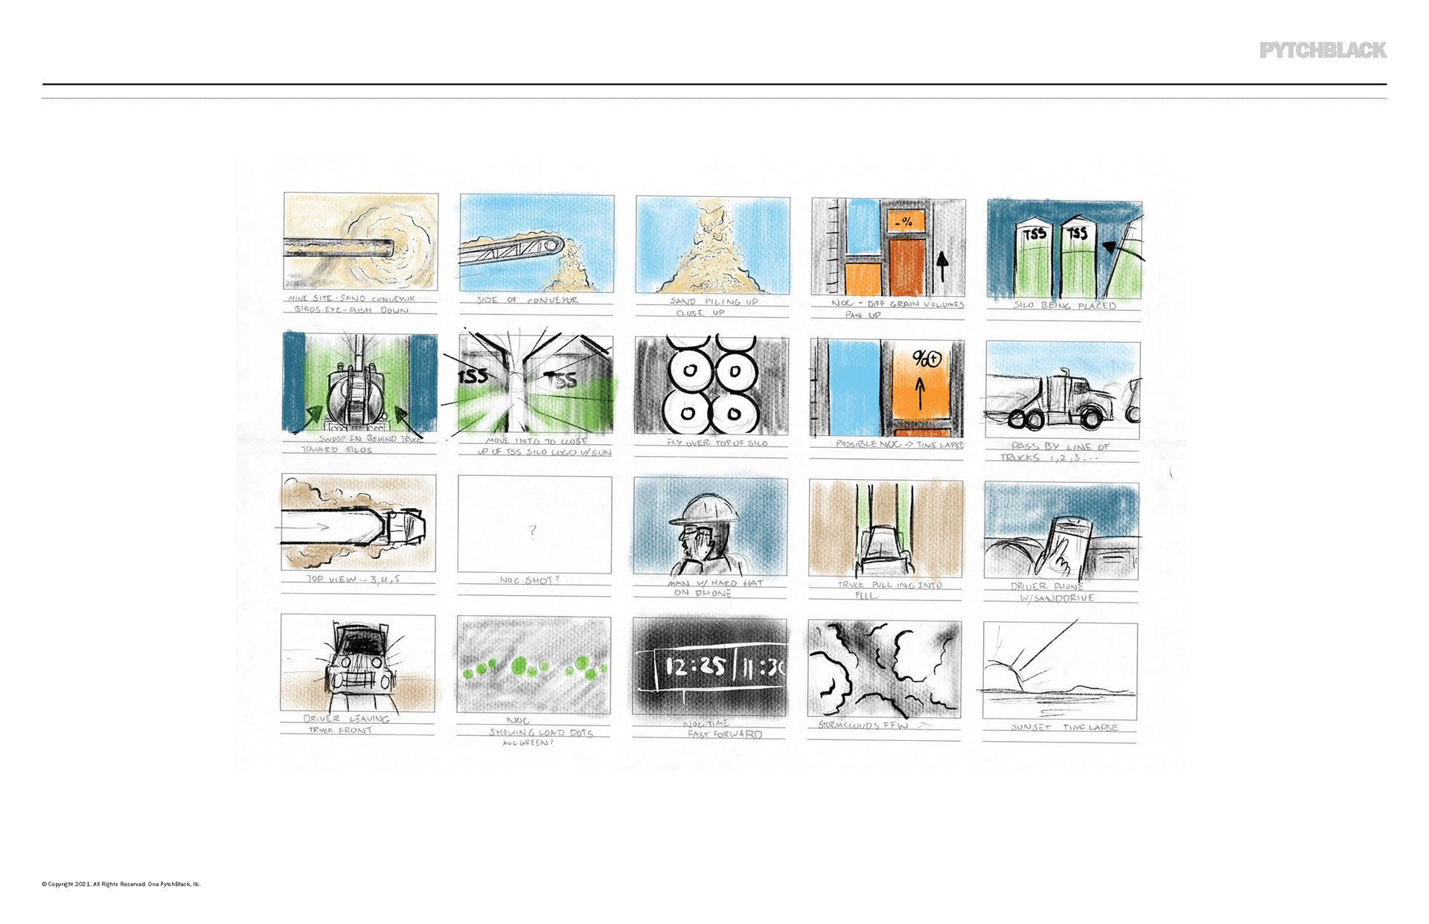Select the side of conveyor frame

(x=537, y=243)
